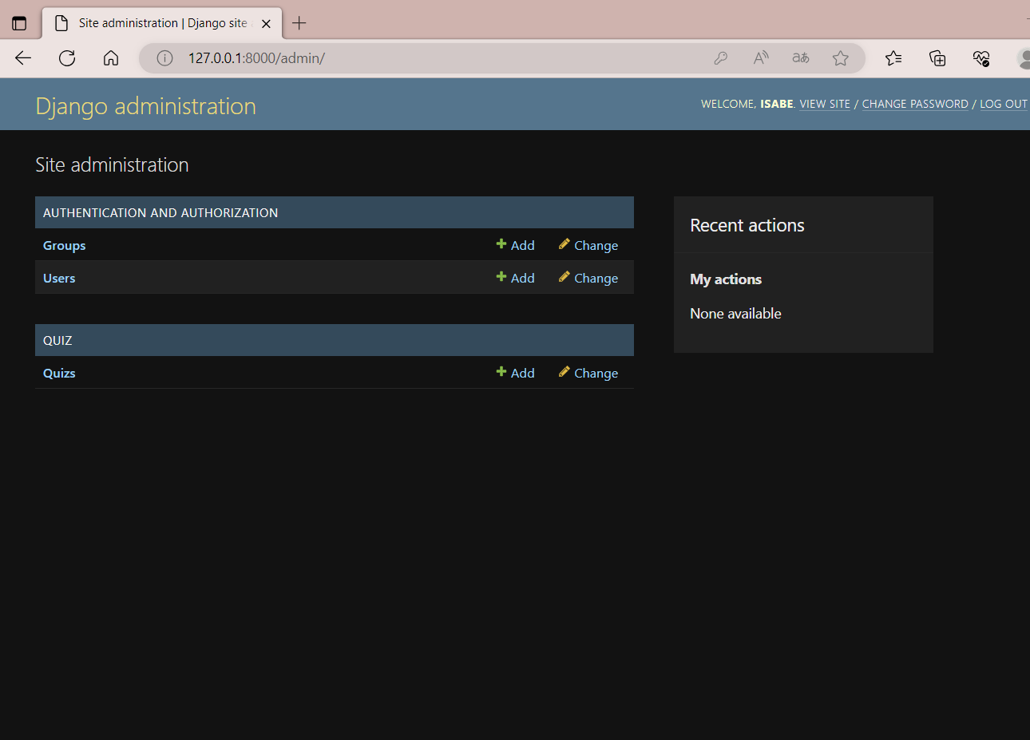1030x740 pixels.
Task: Click the pencil Change icon for Users
Action: click(565, 277)
